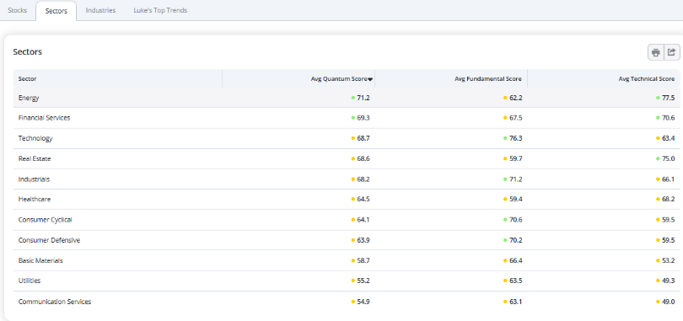Click Consumer Defensive's 63.9 quantum score
683x321 pixels.
tap(363, 240)
